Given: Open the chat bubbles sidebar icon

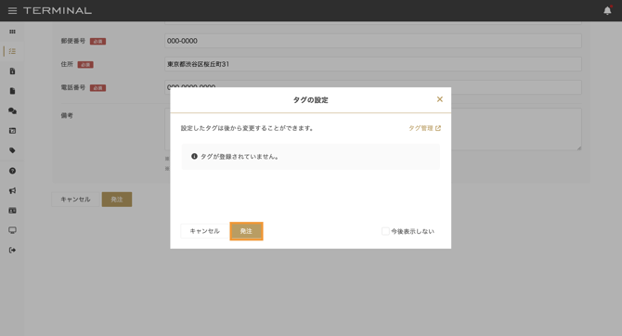Looking at the screenshot, I should pyautogui.click(x=12, y=110).
